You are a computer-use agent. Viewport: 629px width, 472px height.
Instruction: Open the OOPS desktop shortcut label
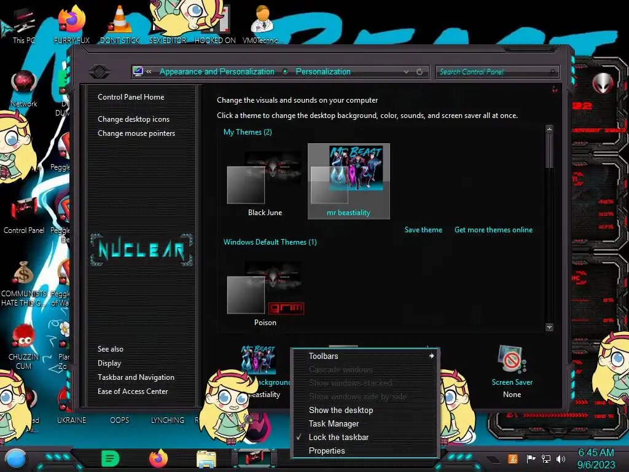120,420
